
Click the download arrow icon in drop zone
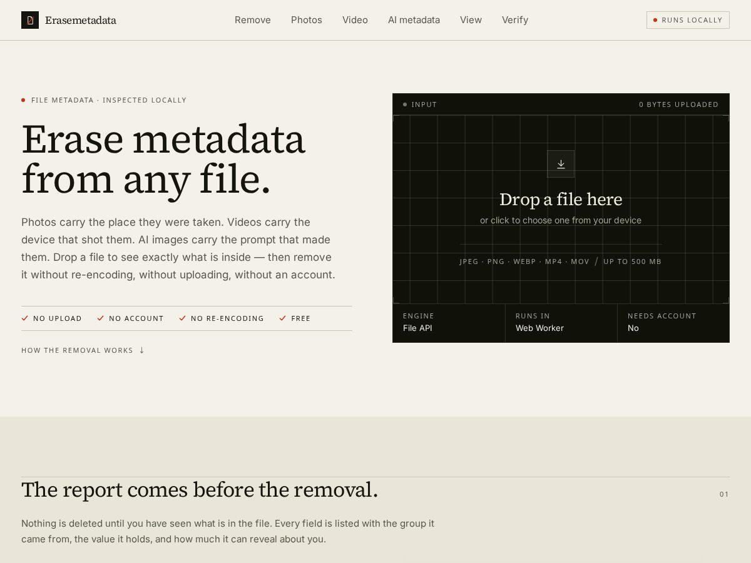point(561,164)
